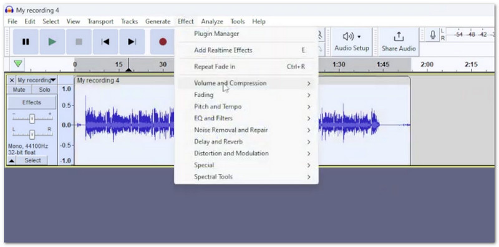Screen dimensions: 499x247
Task: Choose Repeat Fade In menu item
Action: pos(246,67)
